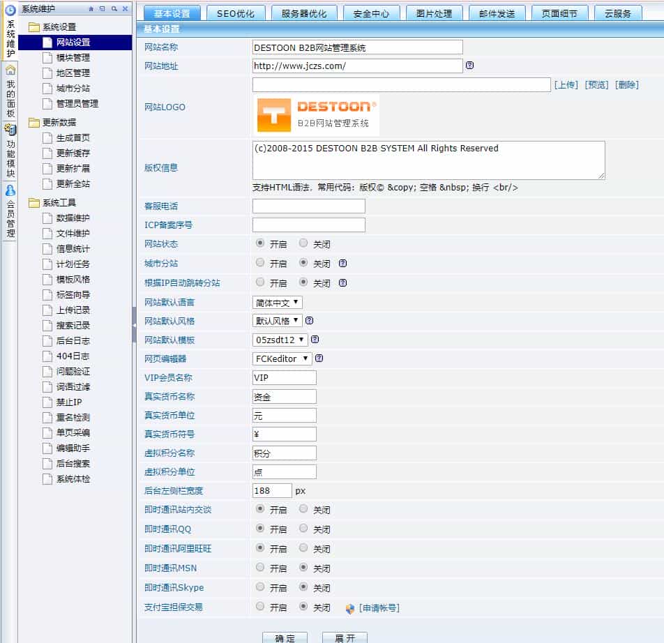The image size is (664, 643).
Task: Click the X icon in the 系统维护 header
Action: click(x=126, y=9)
